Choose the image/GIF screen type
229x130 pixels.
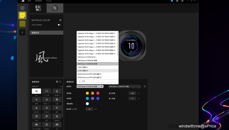(x=46, y=99)
